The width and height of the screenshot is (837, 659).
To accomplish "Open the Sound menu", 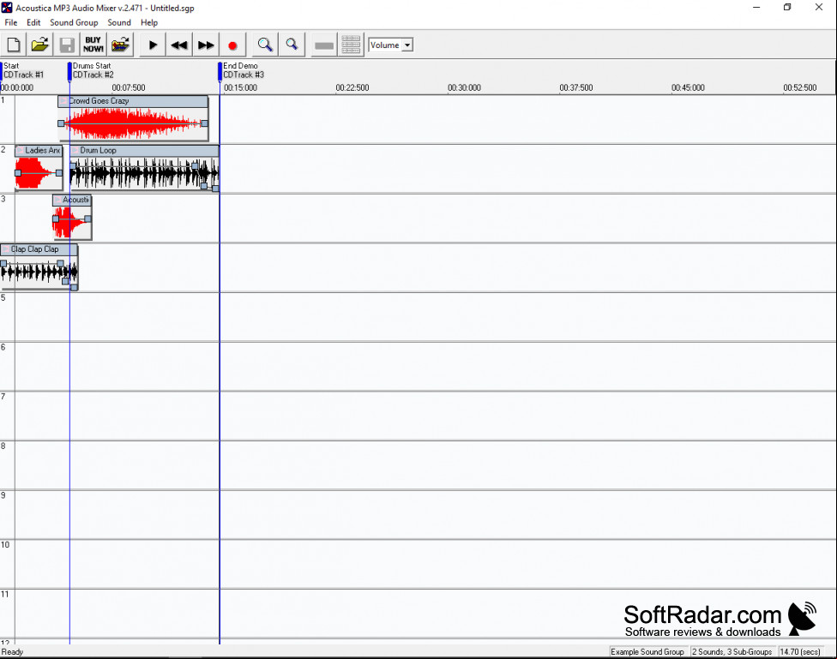I will point(119,22).
